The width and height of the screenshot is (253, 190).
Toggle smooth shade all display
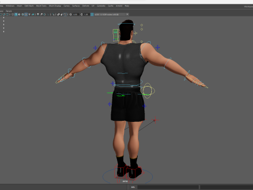click(16, 14)
